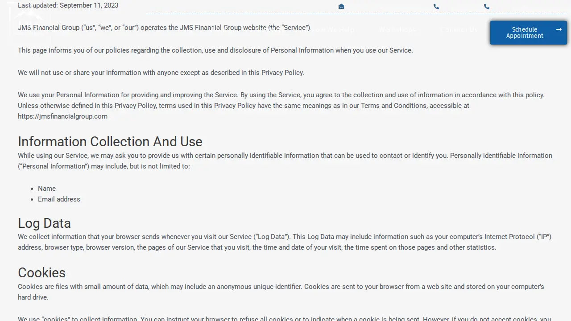Click the arrow icon on Schedule Appointment
The image size is (571, 321).
tap(559, 29)
